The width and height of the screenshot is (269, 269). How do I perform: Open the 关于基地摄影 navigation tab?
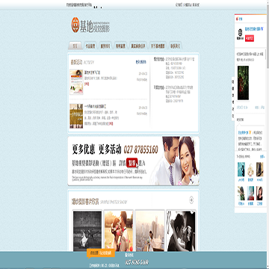(158, 46)
